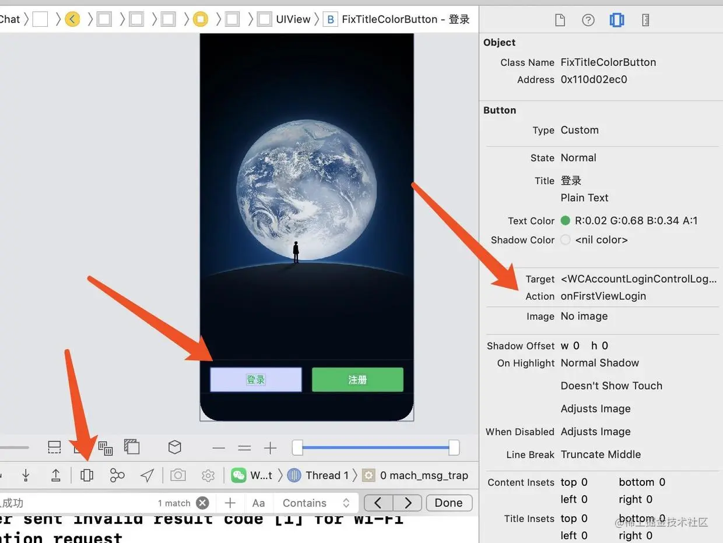
Task: Click the Shadow Color nil swatch
Action: coord(565,239)
